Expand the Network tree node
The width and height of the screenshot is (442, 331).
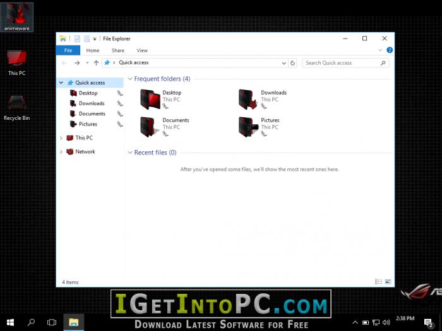coord(61,152)
